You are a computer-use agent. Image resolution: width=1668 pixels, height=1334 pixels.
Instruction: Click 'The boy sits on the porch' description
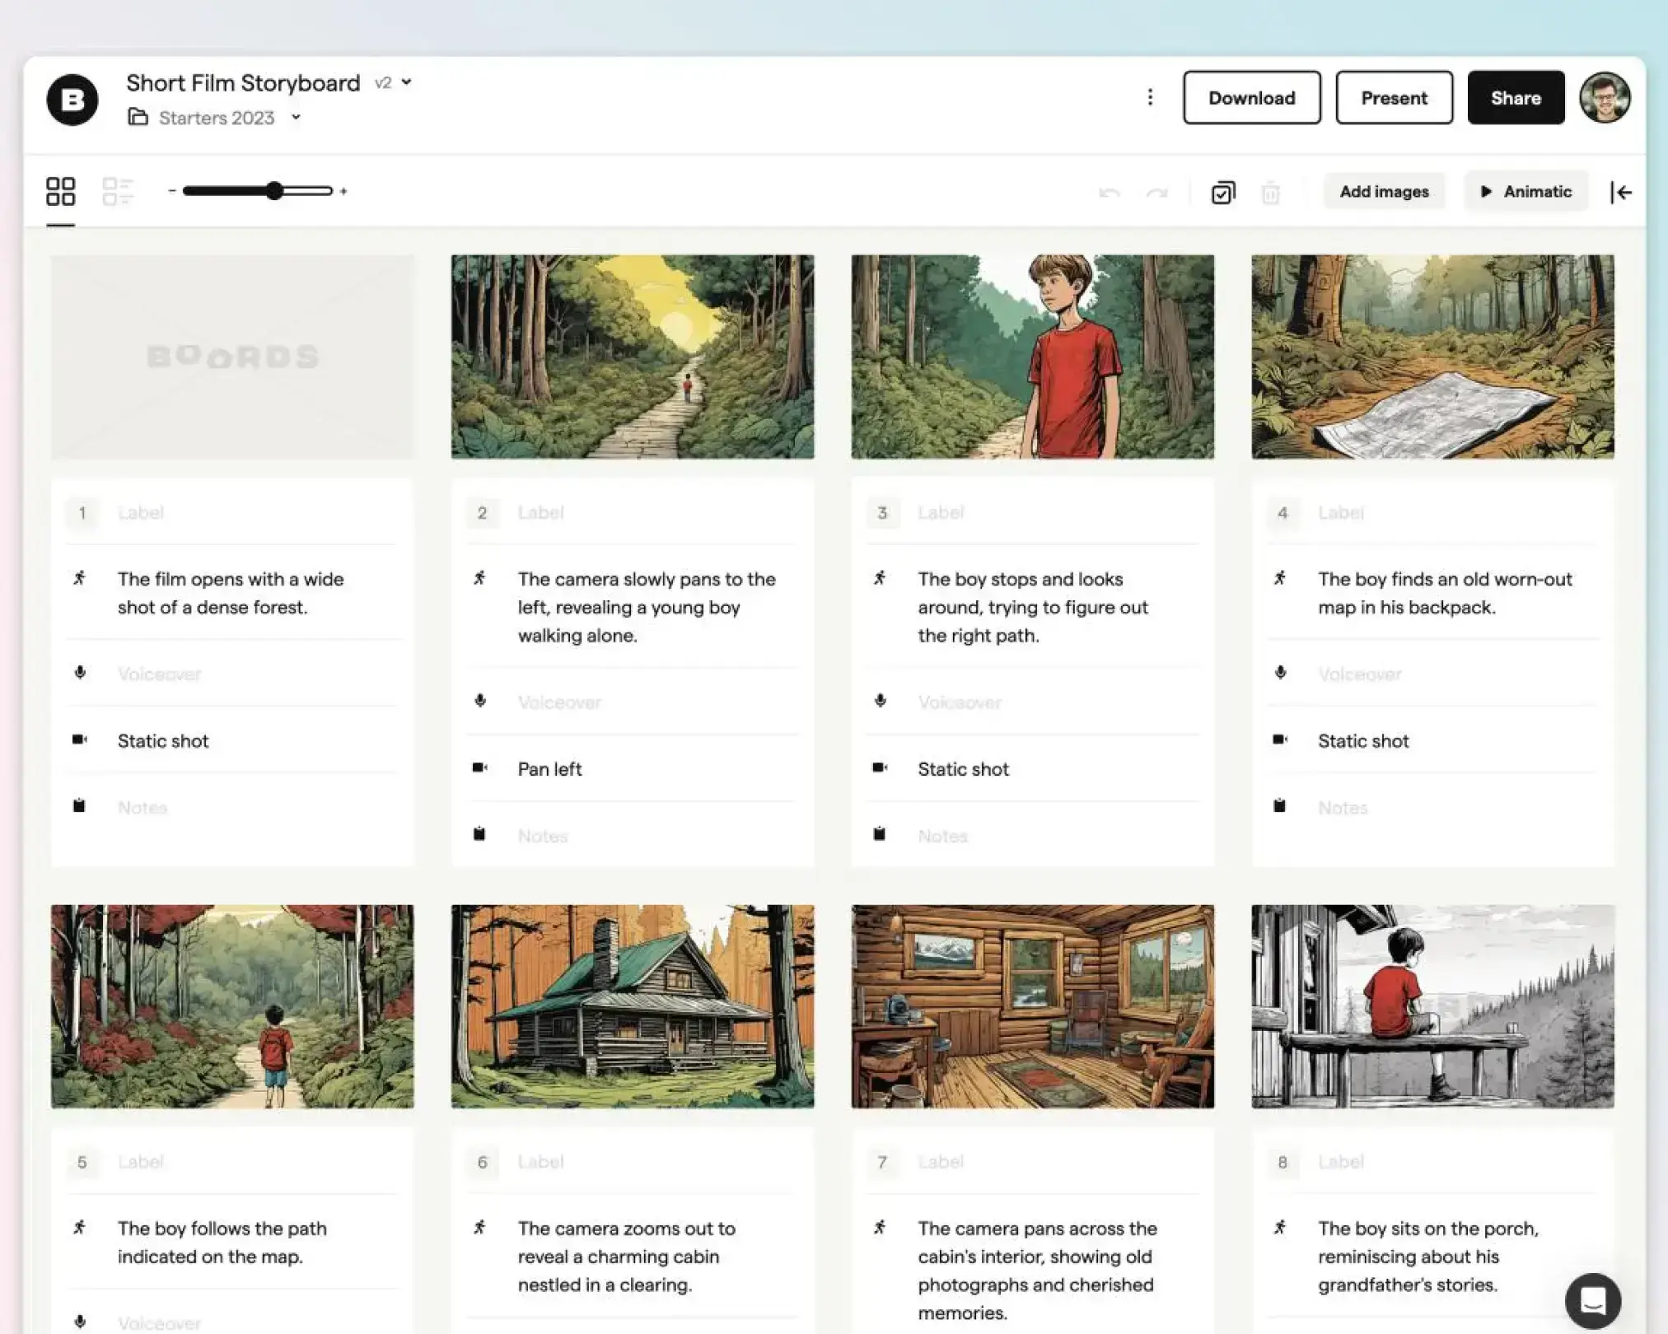(1428, 1257)
